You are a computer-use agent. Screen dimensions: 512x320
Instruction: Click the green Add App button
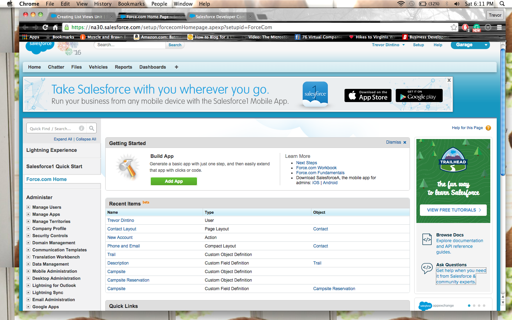174,181
